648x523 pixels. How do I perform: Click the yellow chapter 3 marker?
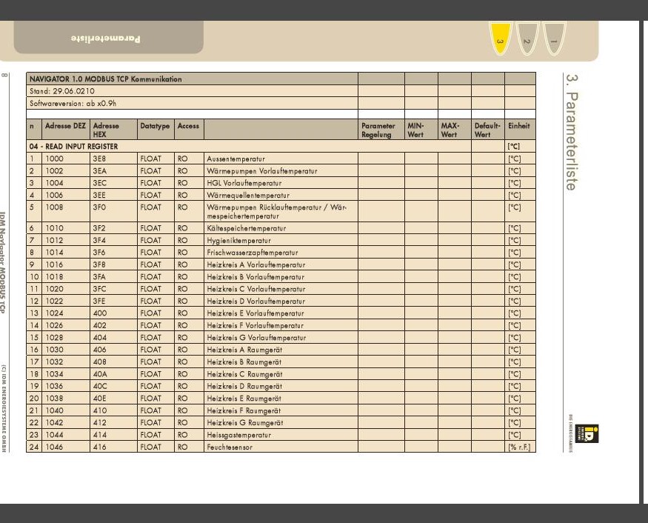pos(500,38)
